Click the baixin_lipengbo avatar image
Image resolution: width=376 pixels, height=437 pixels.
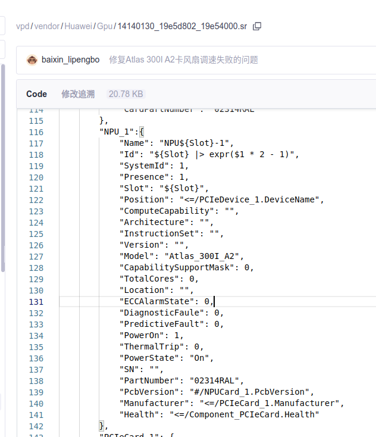[32, 60]
